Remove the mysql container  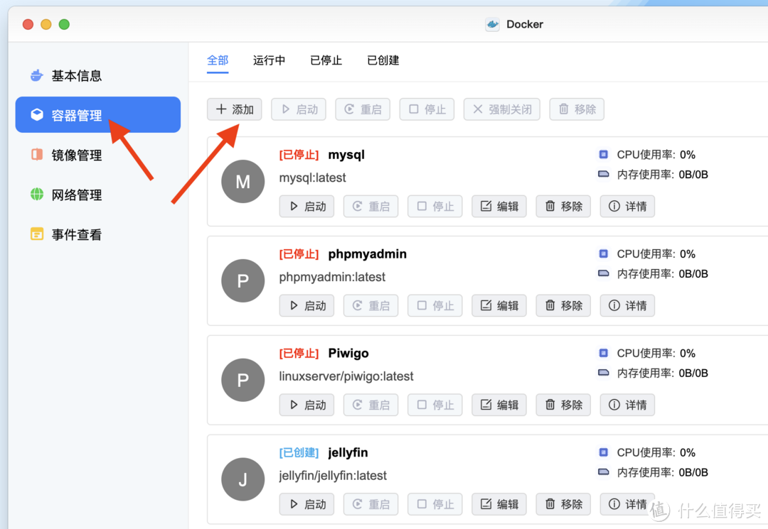[563, 207]
